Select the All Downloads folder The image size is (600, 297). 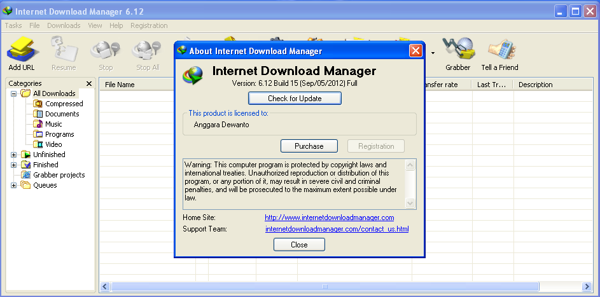48,93
